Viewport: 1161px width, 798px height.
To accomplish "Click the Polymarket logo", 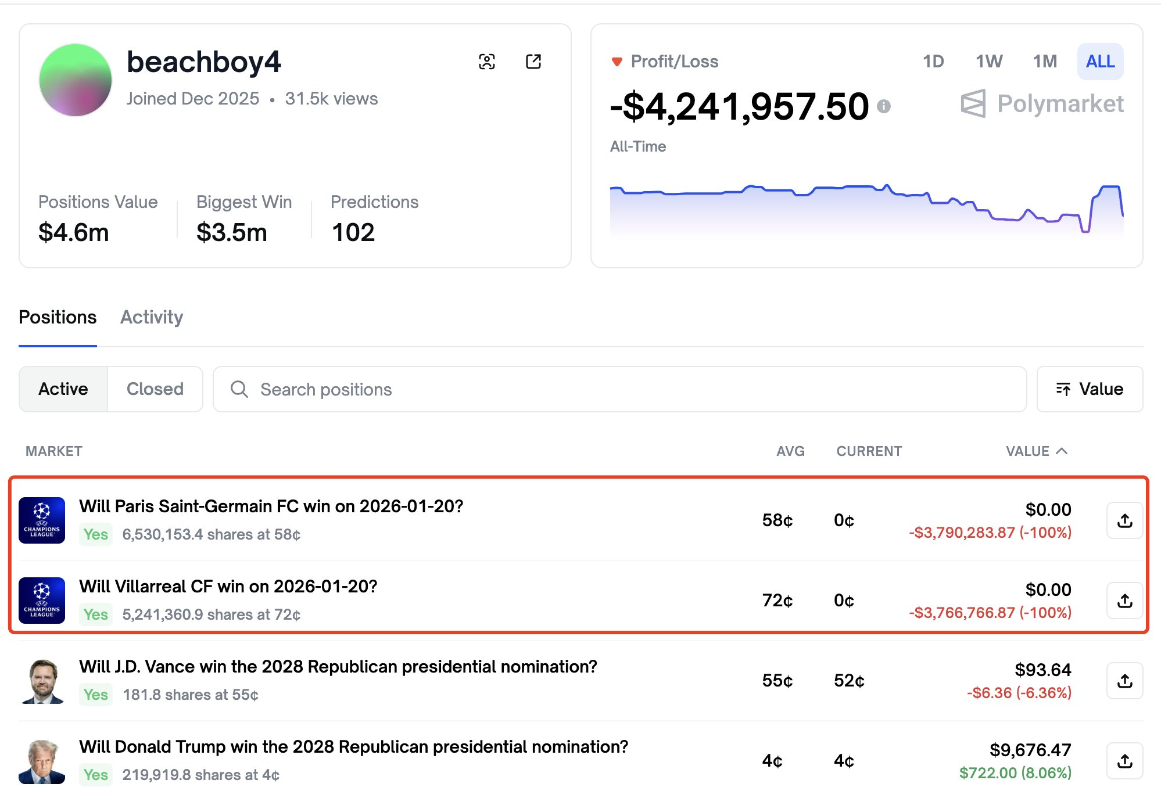I will (x=1042, y=104).
